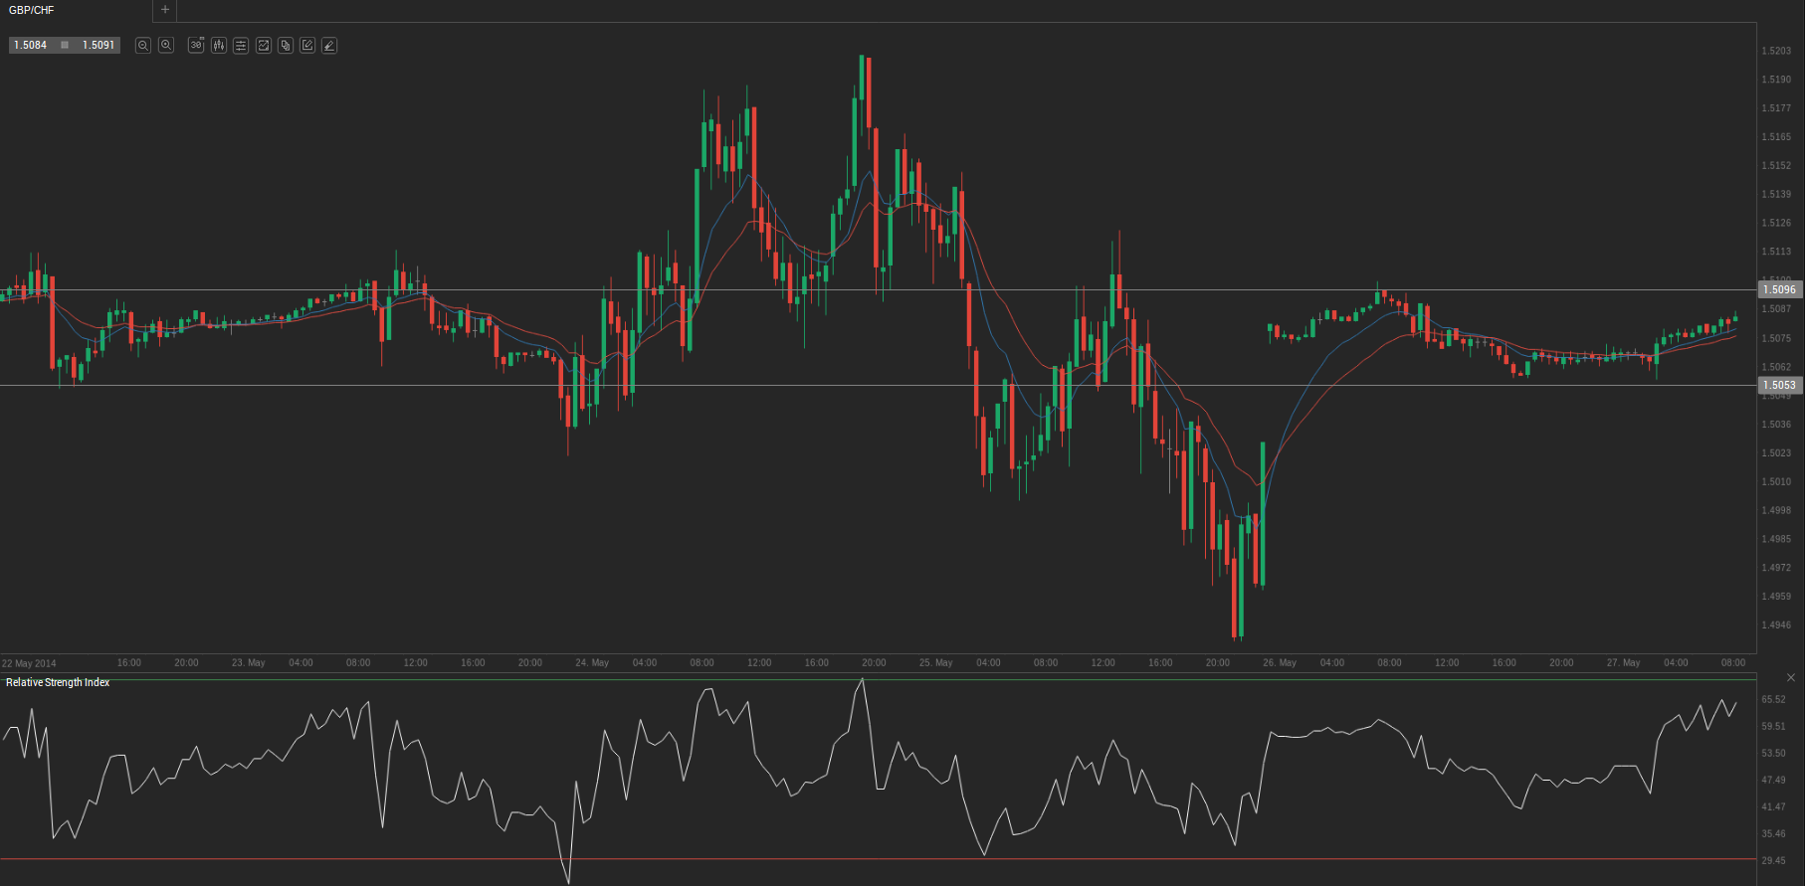Click the 1.5096 price level marker
This screenshot has width=1805, height=886.
1779,289
